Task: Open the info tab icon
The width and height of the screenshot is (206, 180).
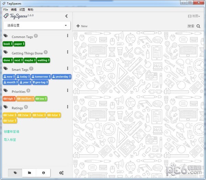Action: 44,173
